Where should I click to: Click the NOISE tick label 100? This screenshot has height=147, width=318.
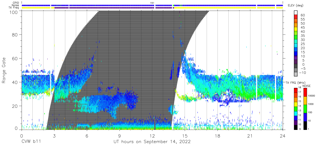coord(310,113)
